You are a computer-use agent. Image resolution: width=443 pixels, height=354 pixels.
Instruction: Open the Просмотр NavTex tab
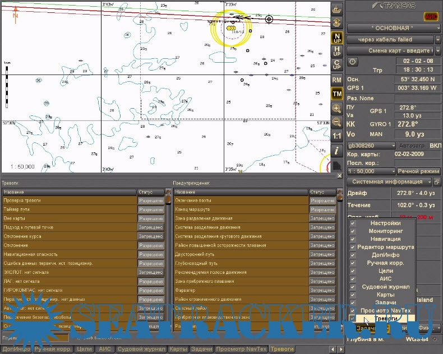tap(241, 349)
